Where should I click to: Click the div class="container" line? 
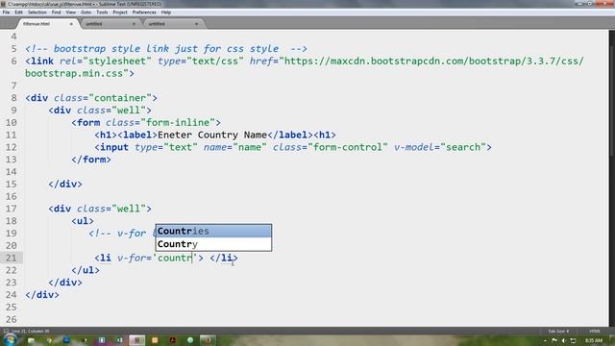click(91, 98)
